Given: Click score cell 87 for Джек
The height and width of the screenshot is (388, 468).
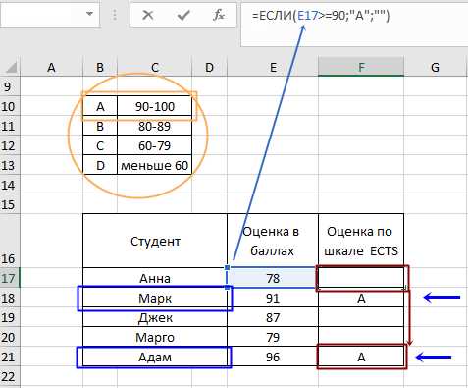Looking at the screenshot, I should point(273,317).
